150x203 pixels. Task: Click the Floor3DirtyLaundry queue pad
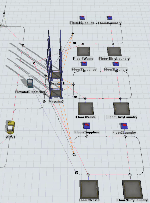click(x=122, y=109)
